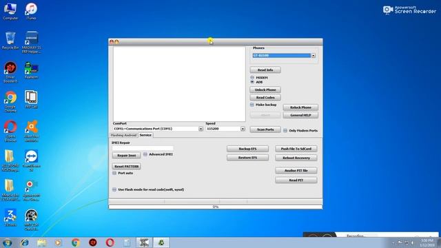The image size is (441, 248).
Task: Open Driver Booster desktop shortcut
Action: [x=10, y=72]
